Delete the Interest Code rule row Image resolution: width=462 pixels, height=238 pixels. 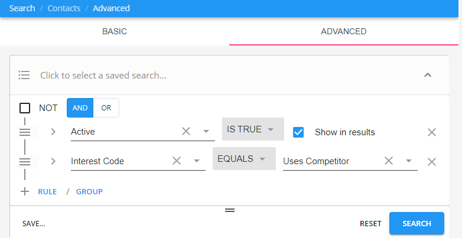pos(432,162)
